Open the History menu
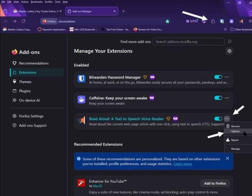The image size is (252, 196). [25, 2]
